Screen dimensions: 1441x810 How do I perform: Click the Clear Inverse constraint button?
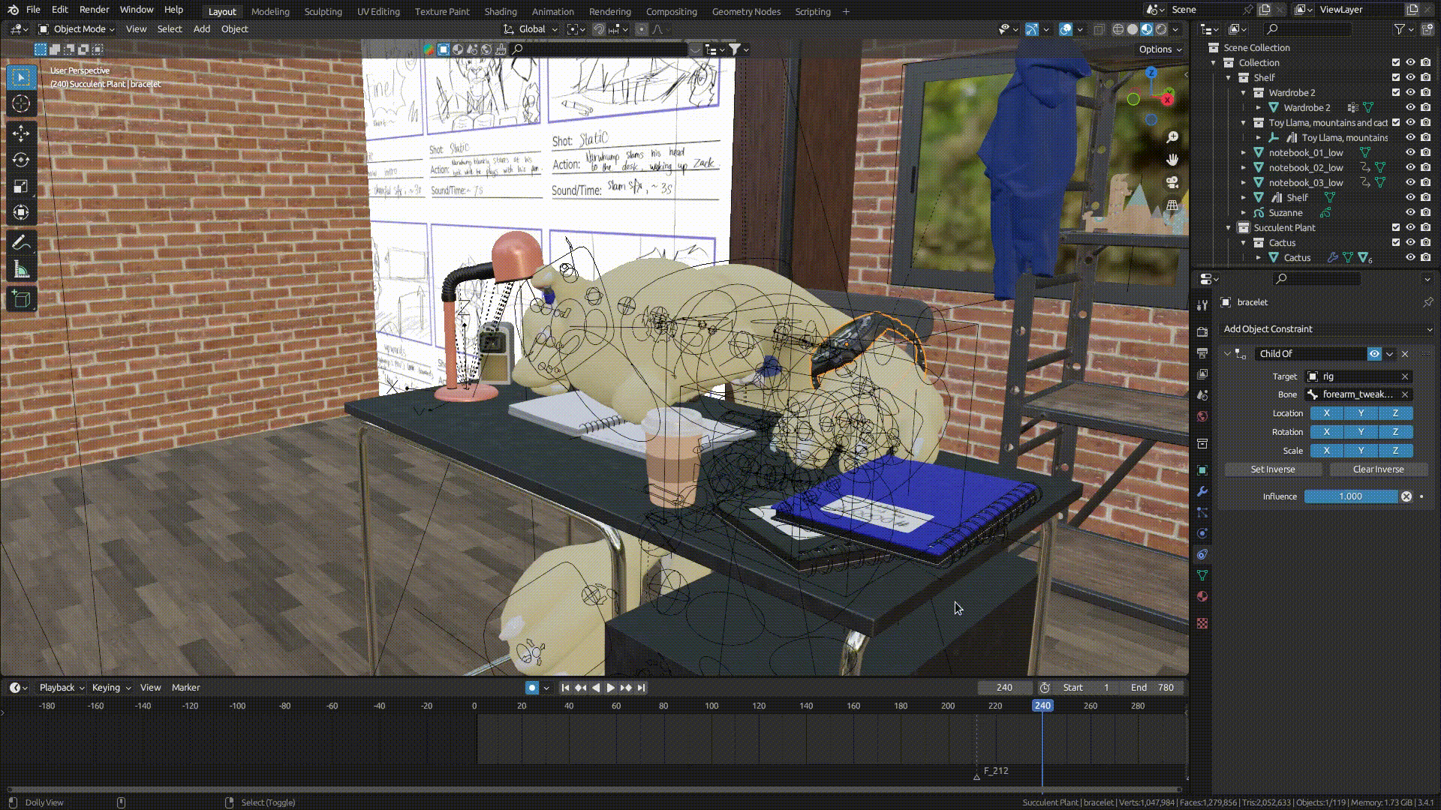1379,469
